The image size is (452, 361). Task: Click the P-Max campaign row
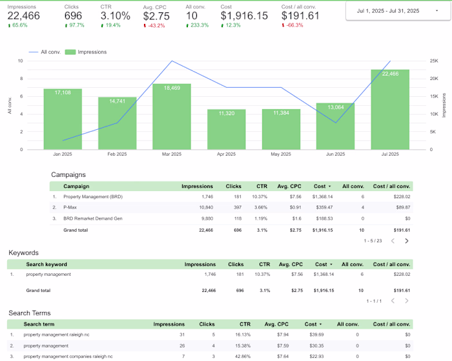231,207
